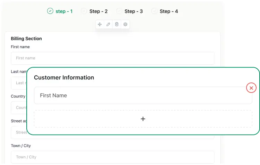Click the move handle icon in toolbar

100,24
